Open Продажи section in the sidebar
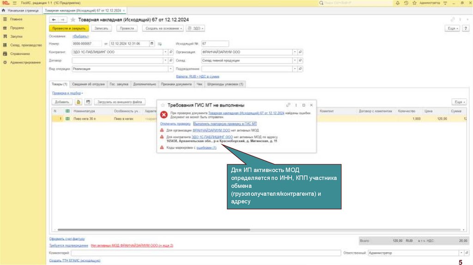Image resolution: width=473 pixels, height=265 pixels. click(17, 28)
